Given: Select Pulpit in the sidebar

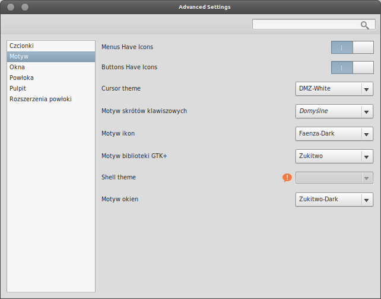Looking at the screenshot, I should [51, 88].
